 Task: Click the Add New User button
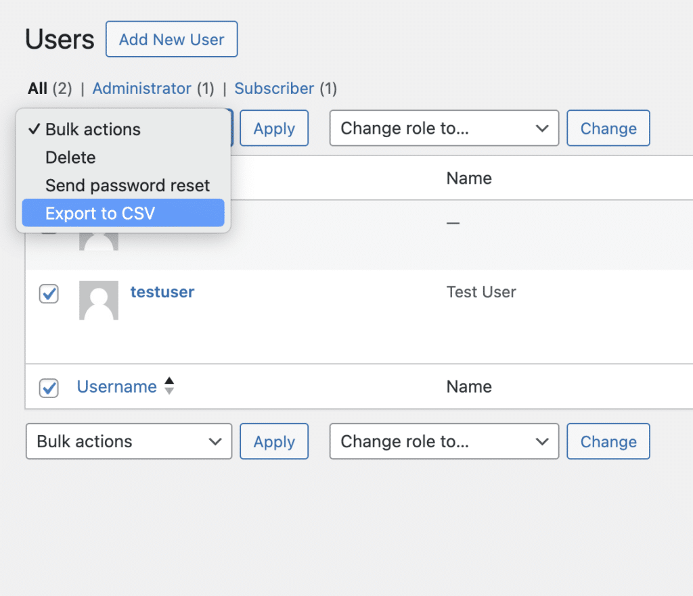[171, 39]
